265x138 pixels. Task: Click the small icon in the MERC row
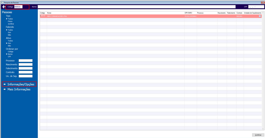coord(260,16)
